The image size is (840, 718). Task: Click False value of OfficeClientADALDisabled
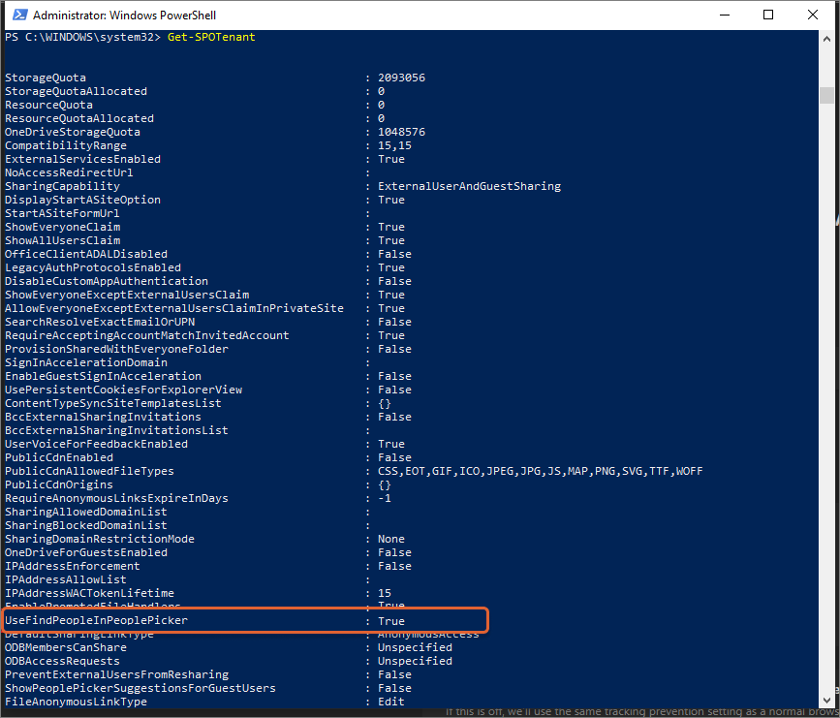395,254
